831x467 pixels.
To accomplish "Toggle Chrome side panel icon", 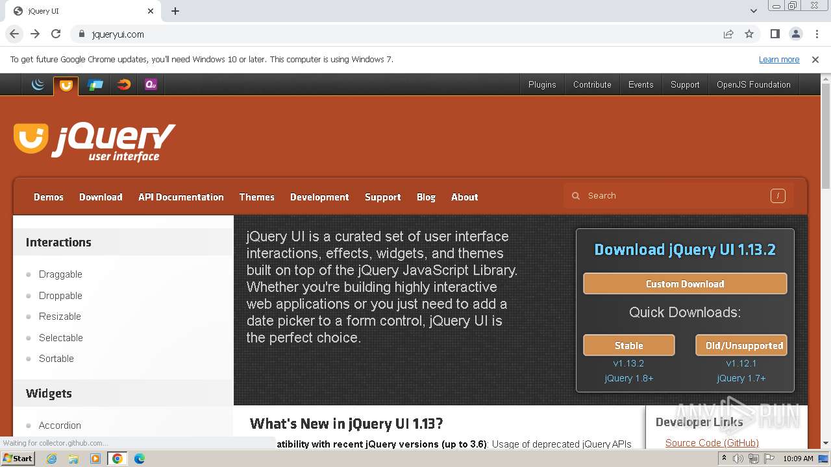I will pyautogui.click(x=775, y=34).
